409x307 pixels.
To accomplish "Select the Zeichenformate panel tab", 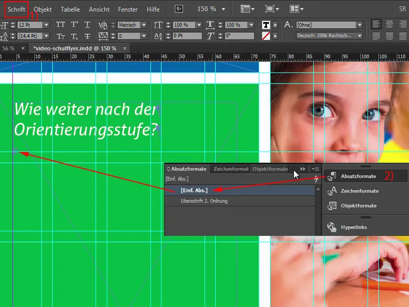I will coord(231,169).
